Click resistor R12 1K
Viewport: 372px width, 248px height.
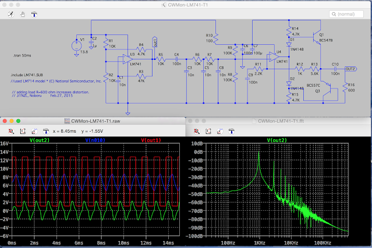300,69
